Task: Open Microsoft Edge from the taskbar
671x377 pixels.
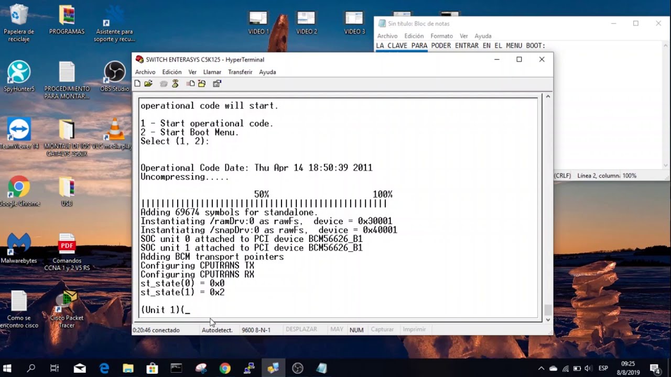Action: point(104,368)
